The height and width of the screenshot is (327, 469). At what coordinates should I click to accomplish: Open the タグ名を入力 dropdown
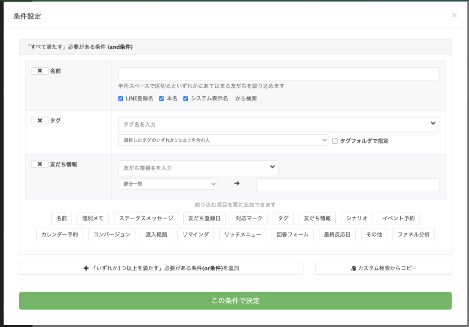pos(278,124)
